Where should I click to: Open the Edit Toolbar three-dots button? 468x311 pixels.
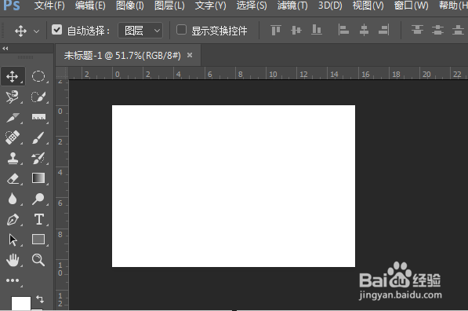pyautogui.click(x=13, y=280)
